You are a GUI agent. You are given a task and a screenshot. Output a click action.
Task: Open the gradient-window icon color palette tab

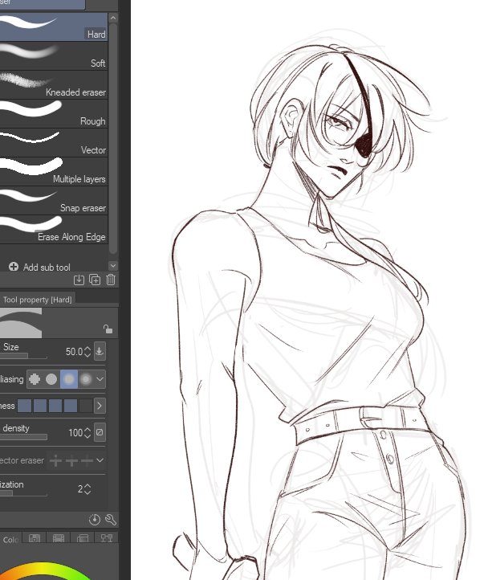click(83, 538)
